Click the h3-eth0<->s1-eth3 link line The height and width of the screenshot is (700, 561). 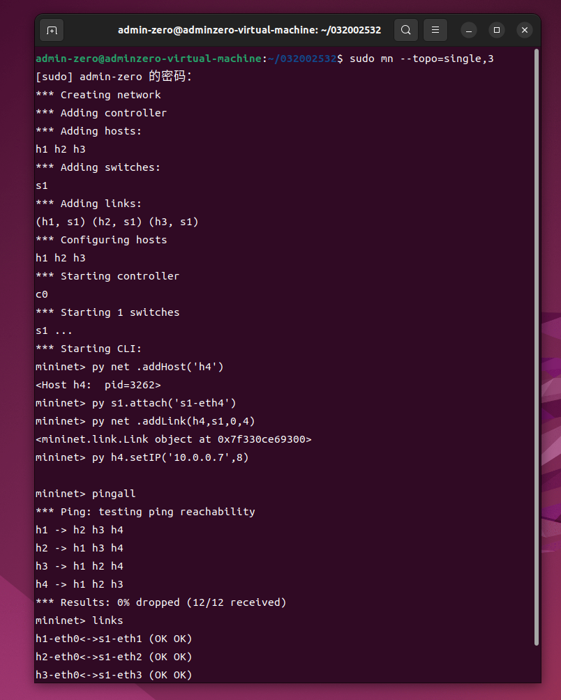pyautogui.click(x=114, y=675)
